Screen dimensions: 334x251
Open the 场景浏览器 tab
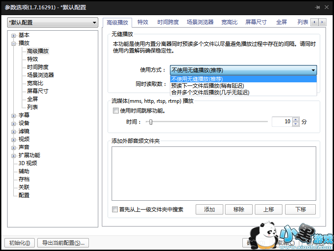200,22
